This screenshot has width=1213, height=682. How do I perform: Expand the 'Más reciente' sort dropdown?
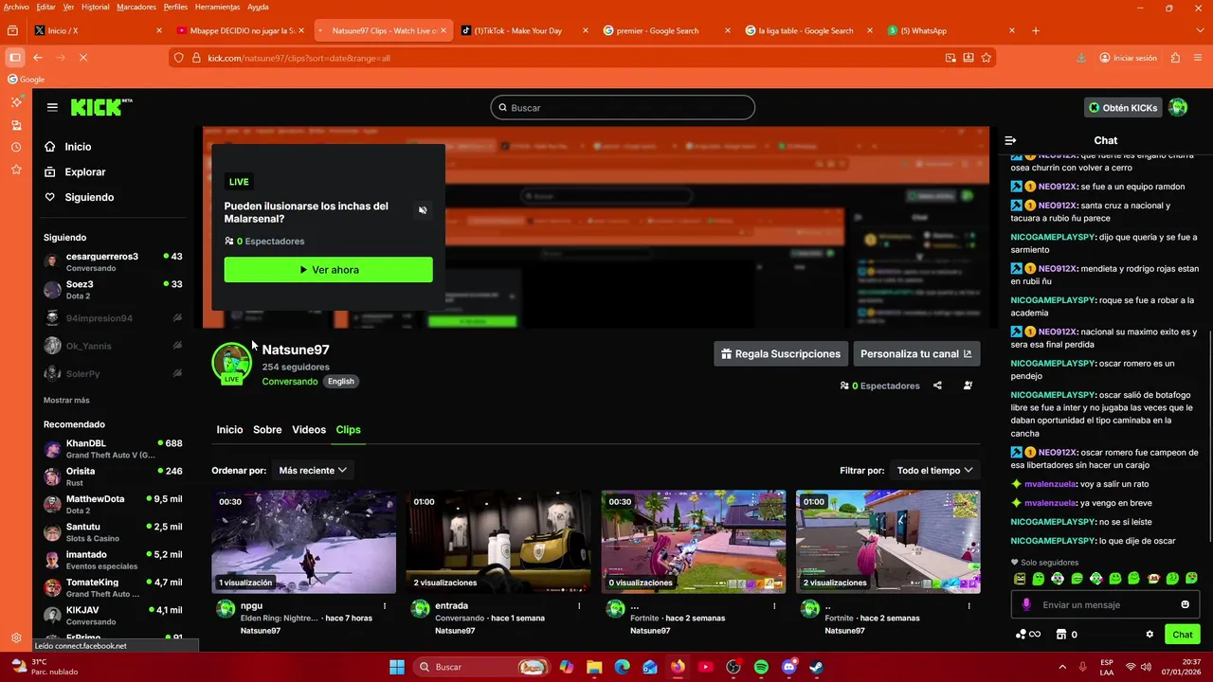coord(313,470)
